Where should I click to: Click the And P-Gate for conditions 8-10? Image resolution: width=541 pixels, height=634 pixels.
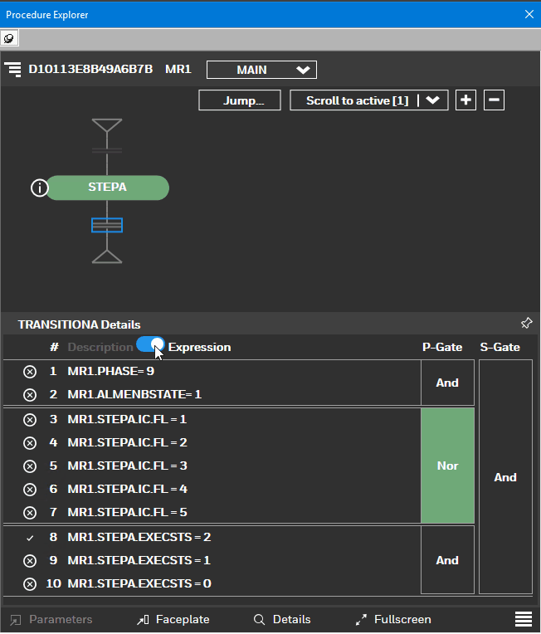pyautogui.click(x=447, y=560)
